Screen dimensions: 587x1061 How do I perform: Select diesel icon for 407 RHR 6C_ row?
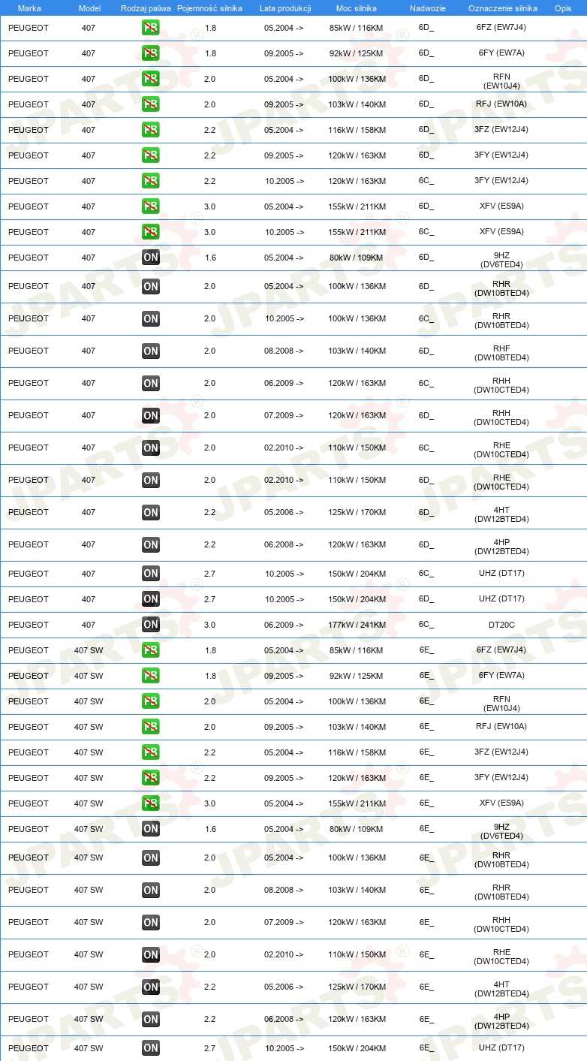(x=150, y=318)
